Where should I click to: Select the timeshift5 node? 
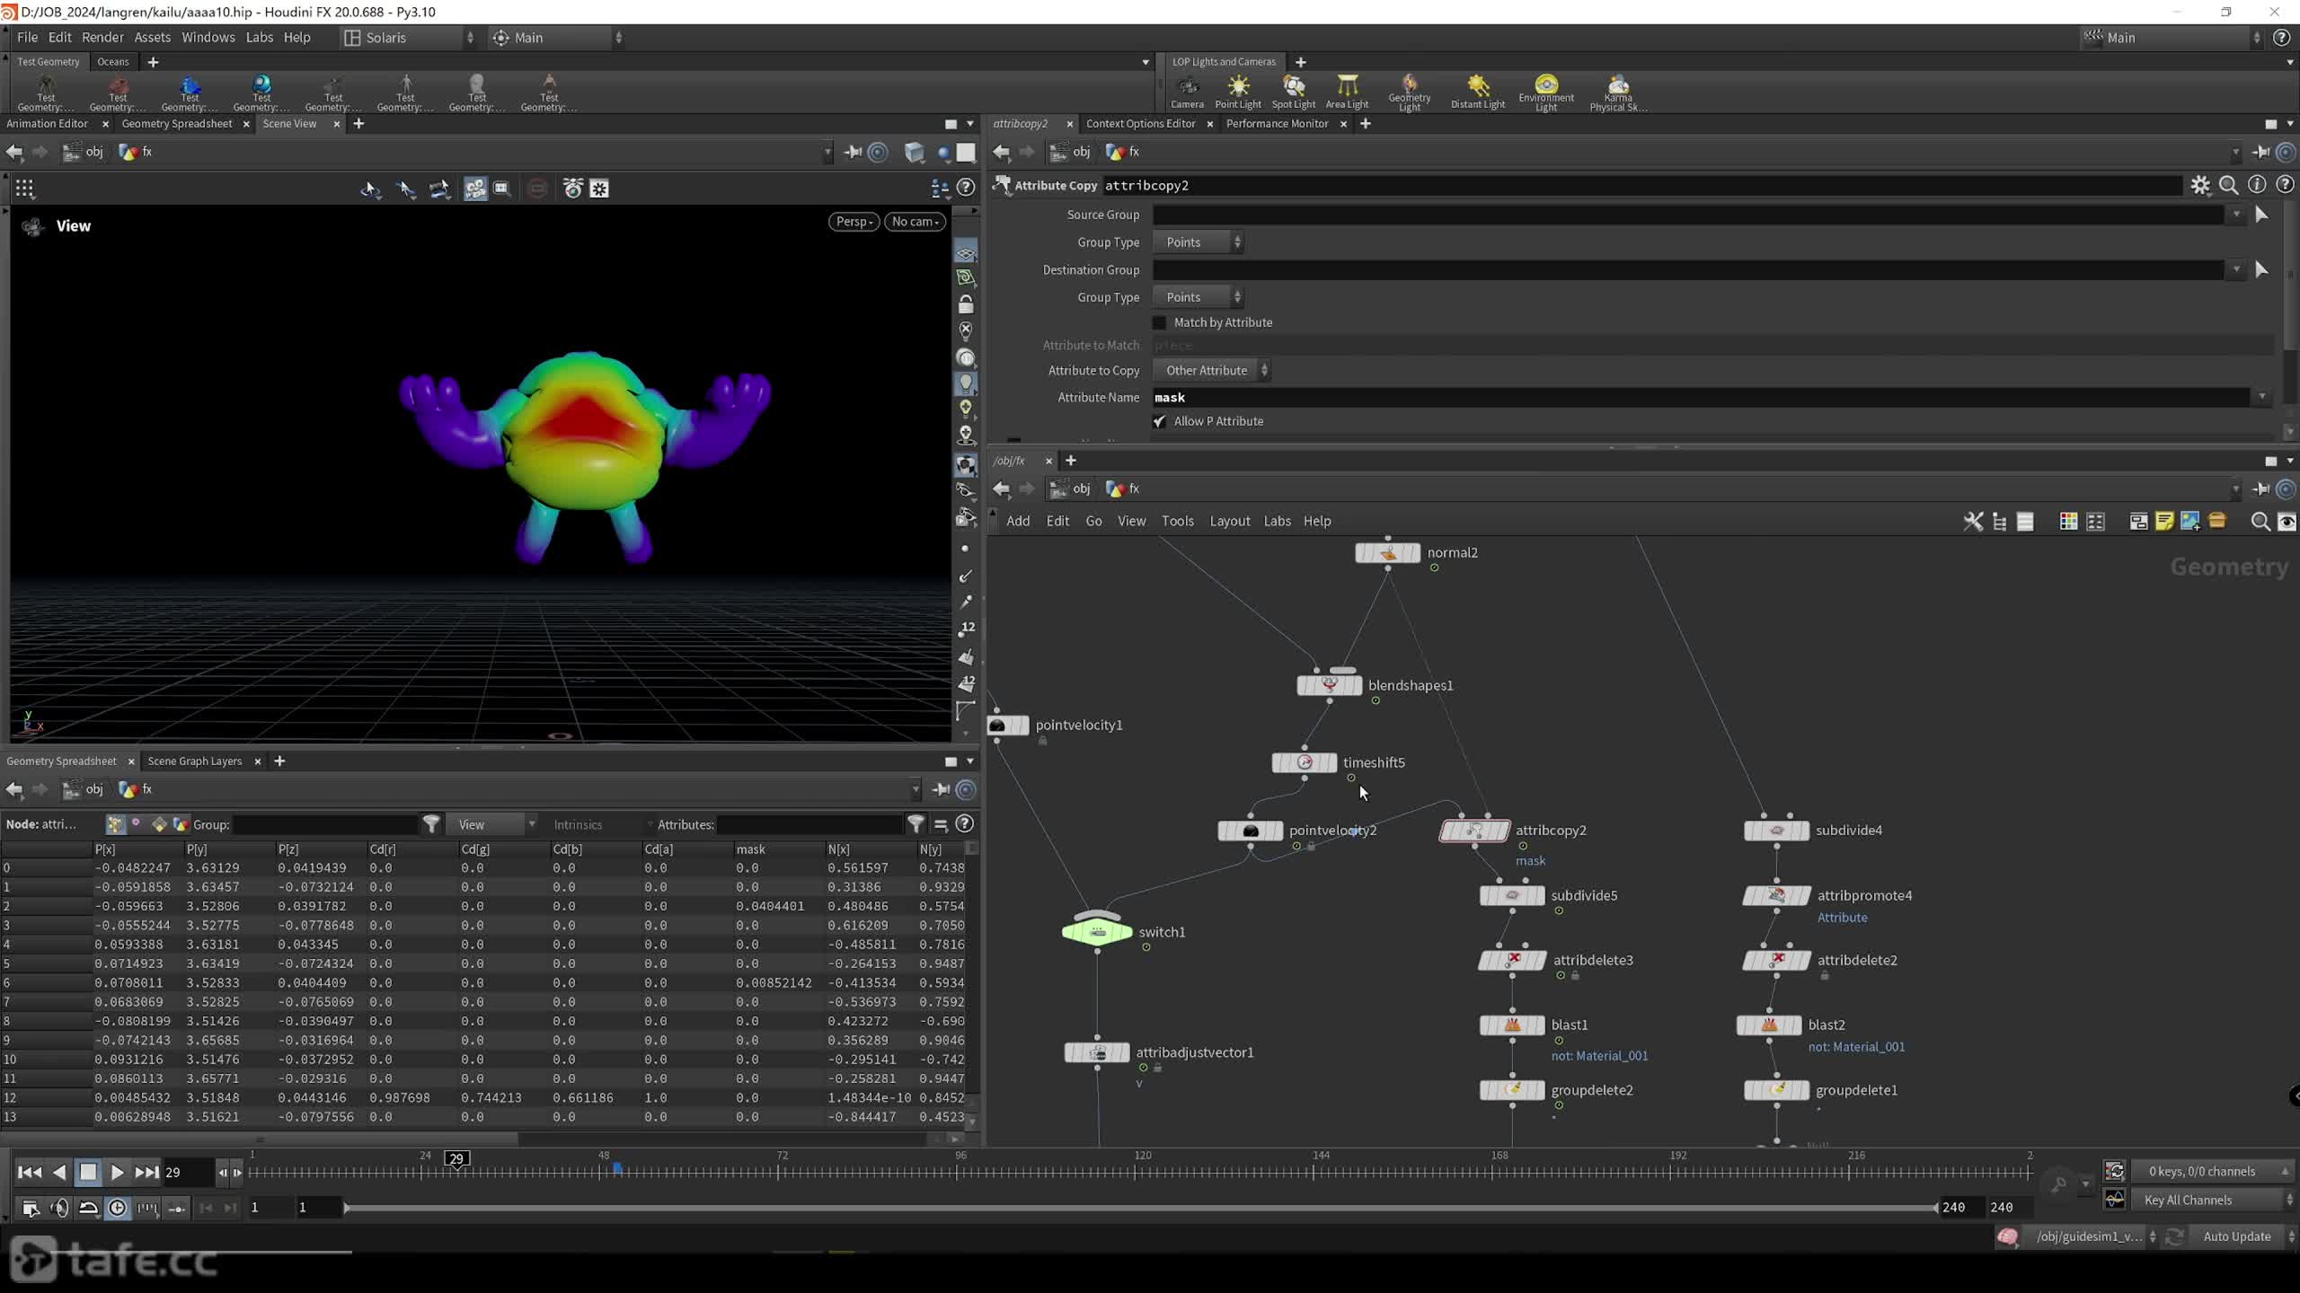[x=1304, y=762]
